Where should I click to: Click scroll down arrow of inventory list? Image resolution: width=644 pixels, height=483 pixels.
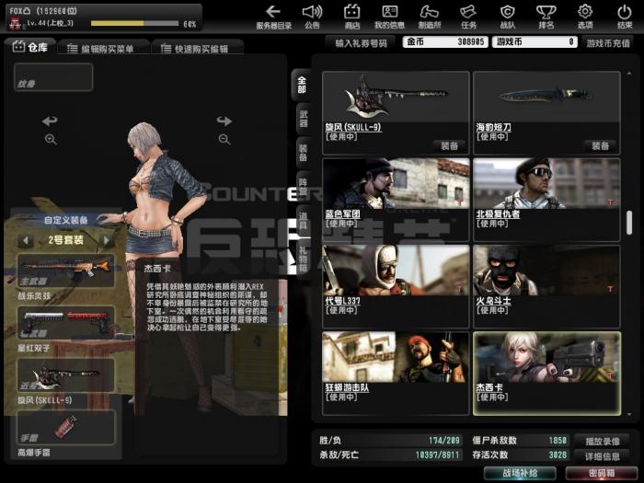pyautogui.click(x=629, y=414)
